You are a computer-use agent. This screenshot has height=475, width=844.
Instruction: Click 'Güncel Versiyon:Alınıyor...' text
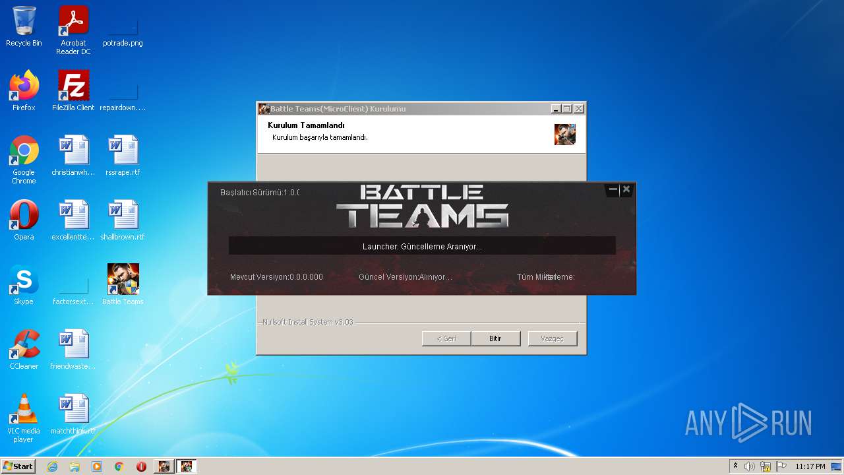tap(406, 277)
